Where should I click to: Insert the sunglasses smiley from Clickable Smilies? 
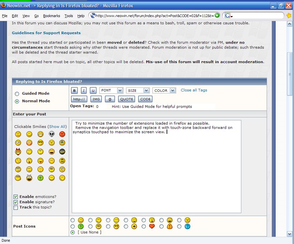40,143
